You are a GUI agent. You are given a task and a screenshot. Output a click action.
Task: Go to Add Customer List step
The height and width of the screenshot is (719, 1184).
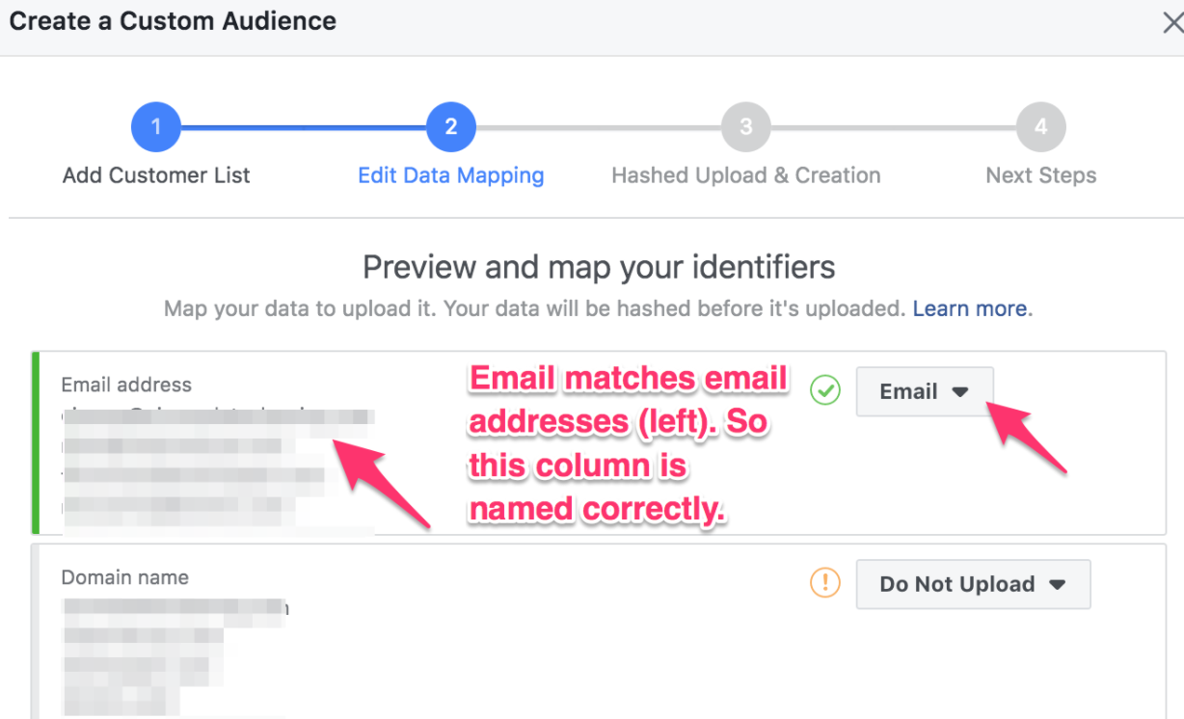tap(156, 175)
